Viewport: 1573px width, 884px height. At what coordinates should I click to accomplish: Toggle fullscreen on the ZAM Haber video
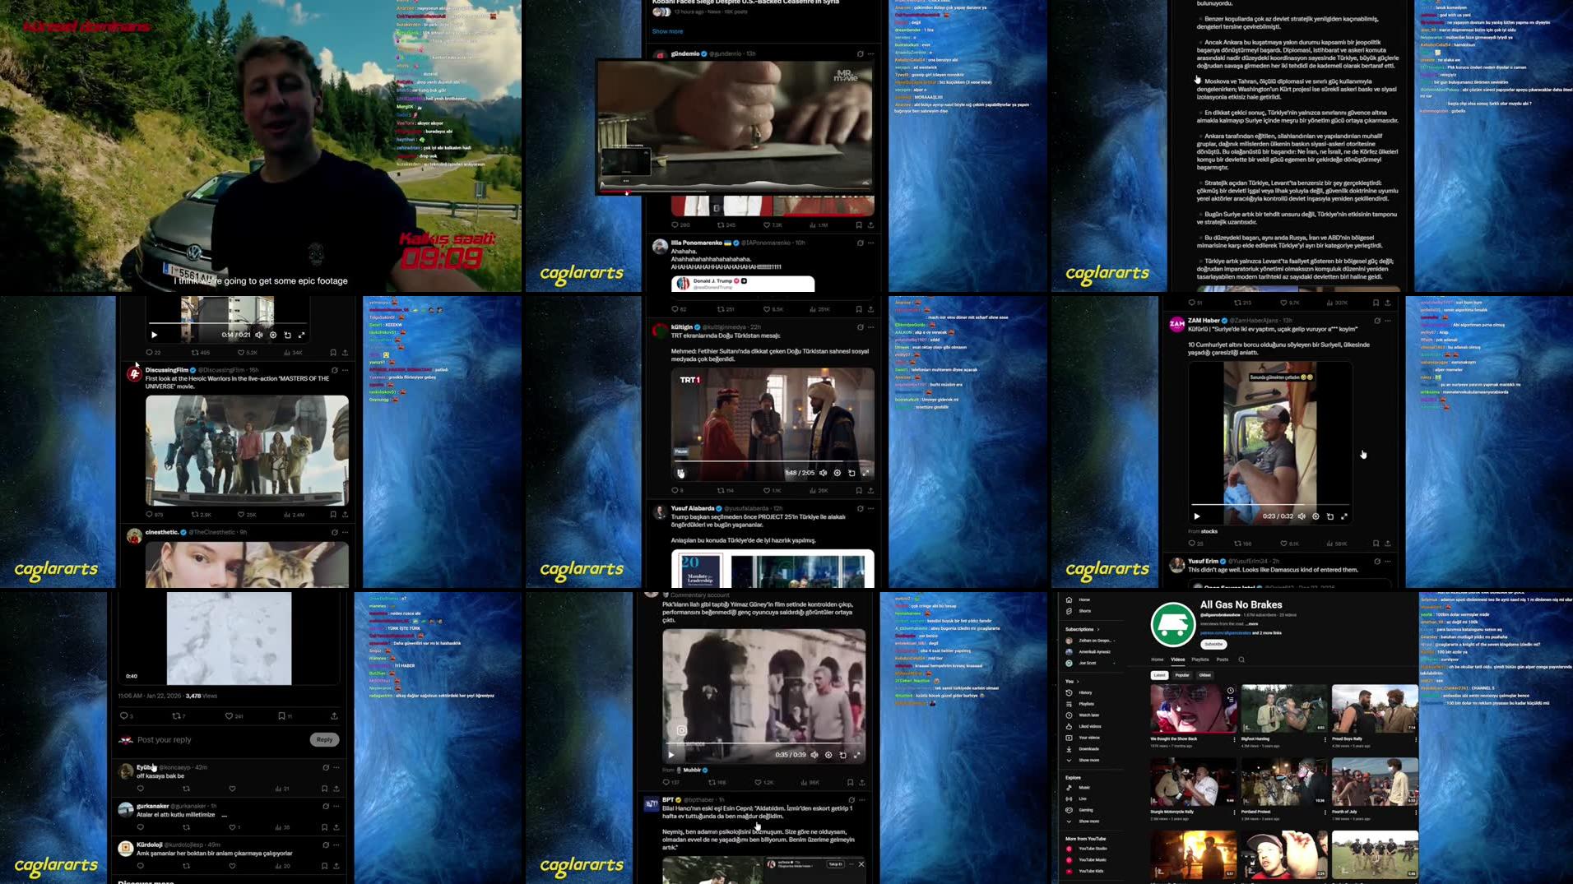coord(1344,516)
